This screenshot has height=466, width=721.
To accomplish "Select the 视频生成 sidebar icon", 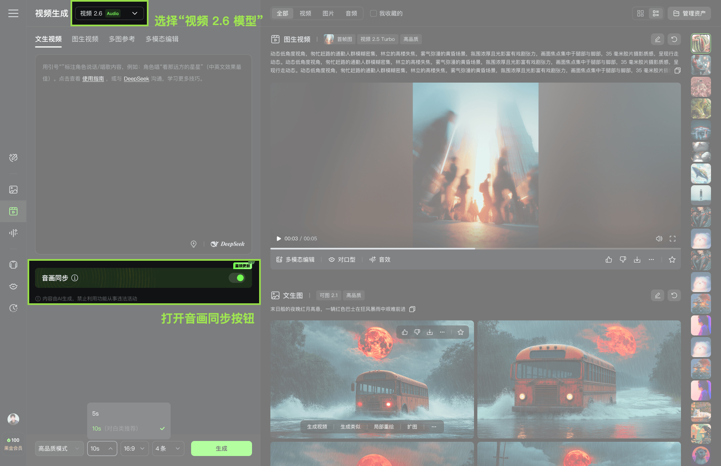I will point(13,211).
